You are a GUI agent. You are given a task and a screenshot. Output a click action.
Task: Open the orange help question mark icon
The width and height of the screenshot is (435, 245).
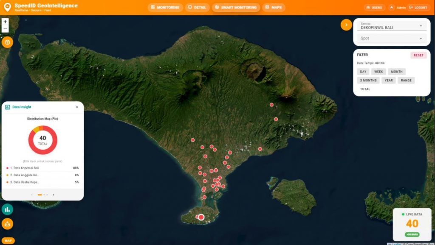click(x=7, y=42)
